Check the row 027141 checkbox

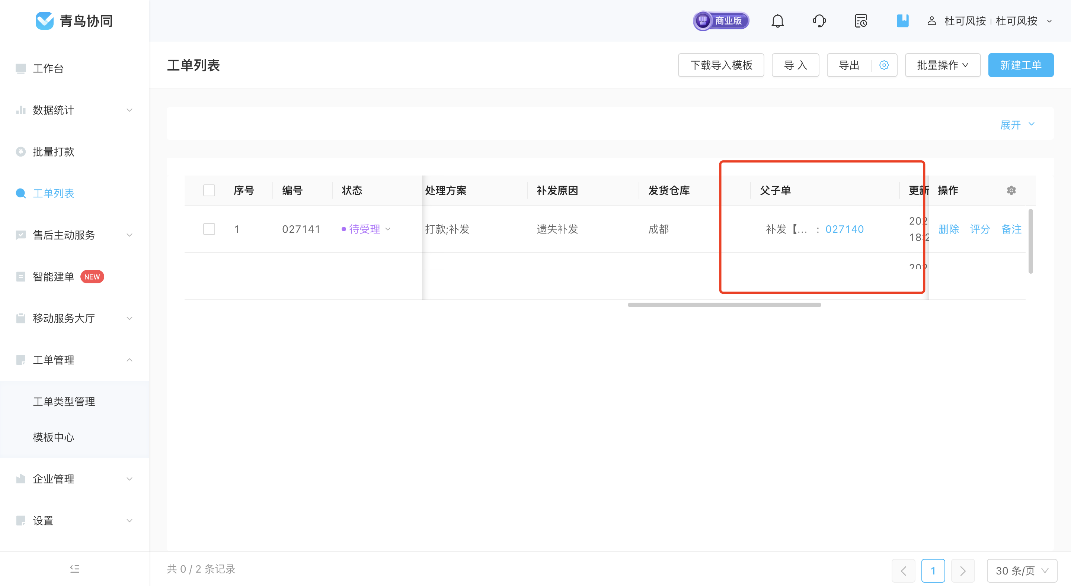(x=209, y=229)
